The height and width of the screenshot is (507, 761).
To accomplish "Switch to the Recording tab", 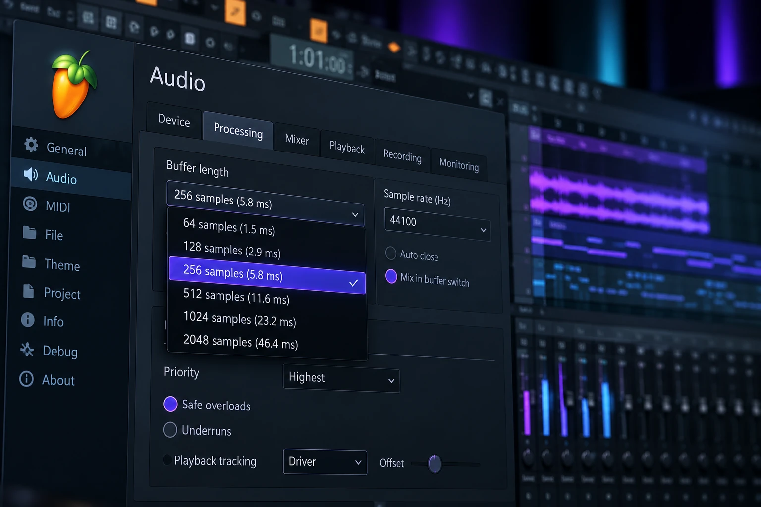I will (x=402, y=156).
